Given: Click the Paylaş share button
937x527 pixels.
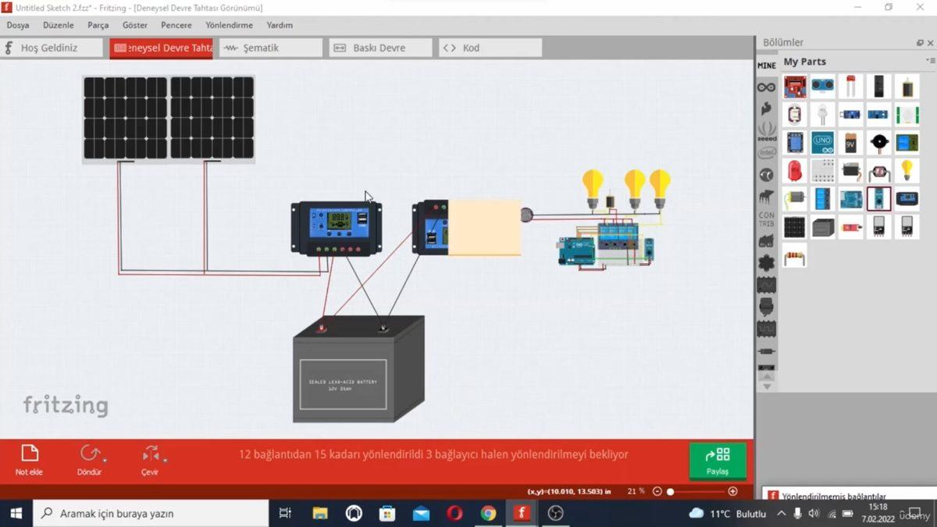Looking at the screenshot, I should pos(717,461).
